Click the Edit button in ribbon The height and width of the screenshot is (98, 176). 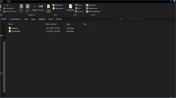tap(78, 8)
